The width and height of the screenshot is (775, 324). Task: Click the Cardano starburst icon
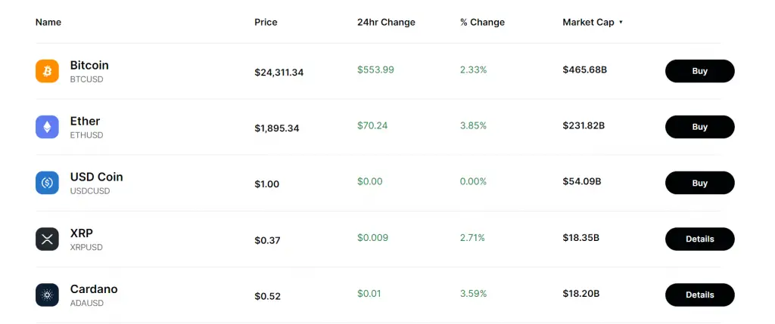[x=47, y=295]
